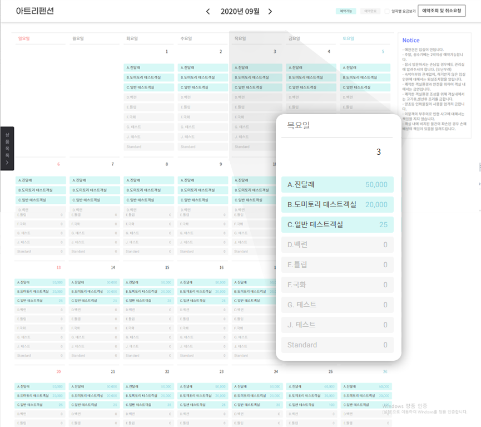Viewport: 481px width, 427px height.
Task: Select A.진달래 50,000 in the enlarged popup
Action: (338, 185)
